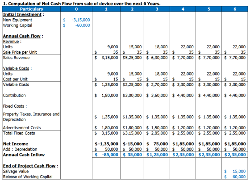The width and height of the screenshot is (250, 181).
Task: Click Release of Working Capital amount 60,000
Action: point(239,177)
